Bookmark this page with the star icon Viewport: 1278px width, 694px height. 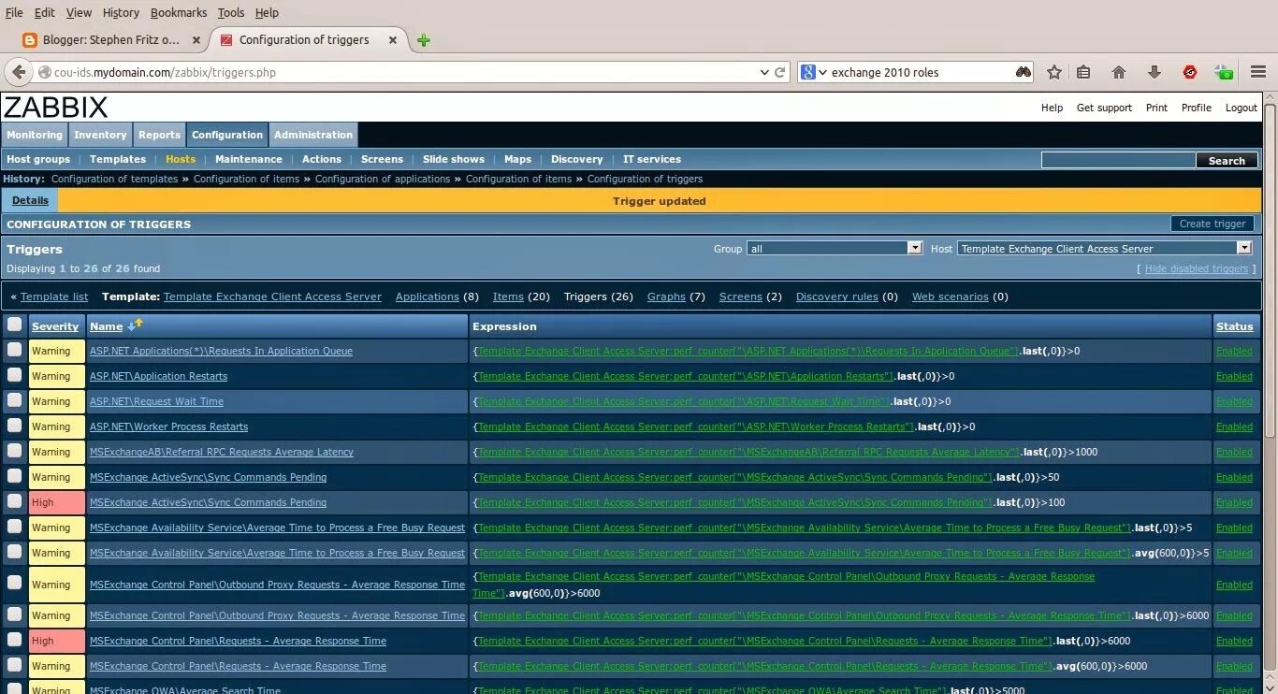tap(1054, 72)
